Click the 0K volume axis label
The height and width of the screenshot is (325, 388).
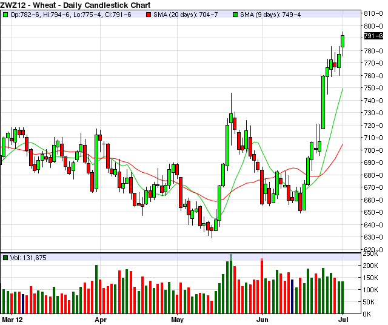pos(367,314)
